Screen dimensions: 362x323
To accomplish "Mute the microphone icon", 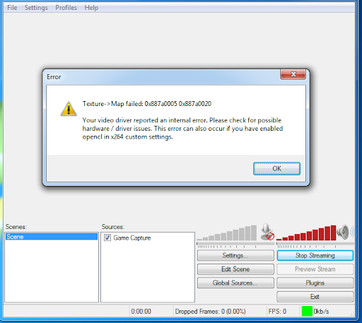I will [267, 232].
